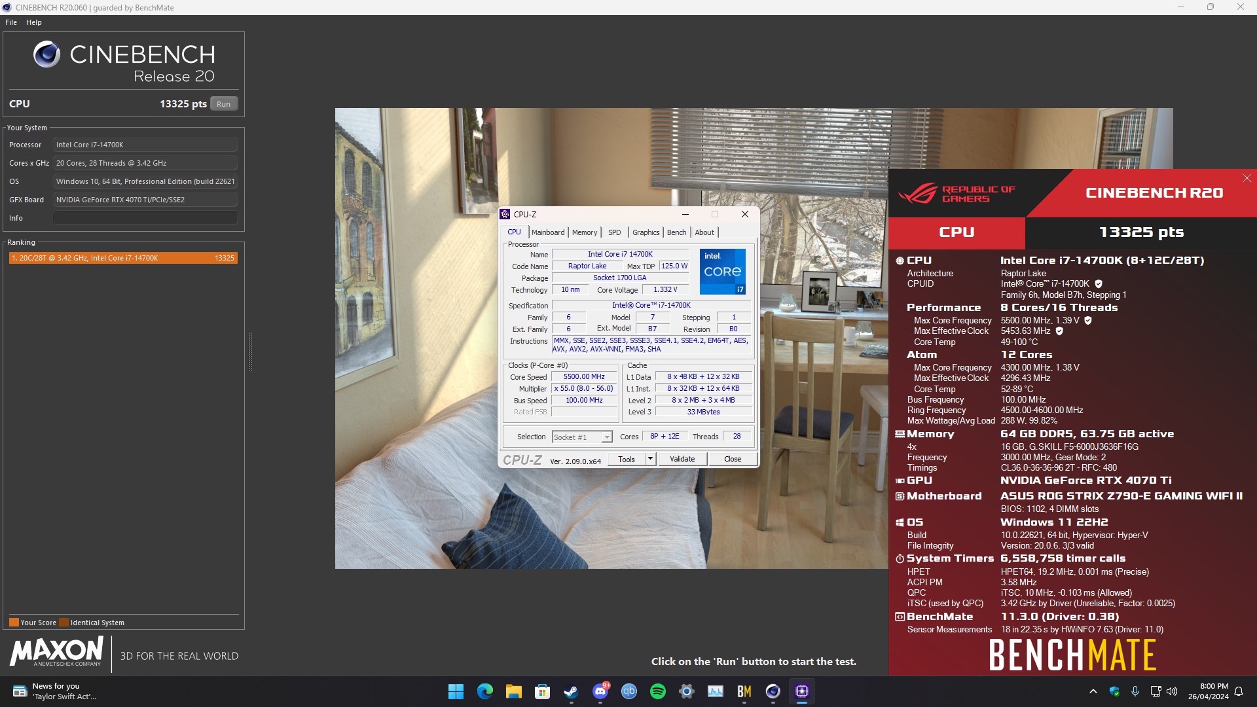Click the System Timers clock icon in BenchMate
Viewport: 1257px width, 707px height.
[x=900, y=558]
